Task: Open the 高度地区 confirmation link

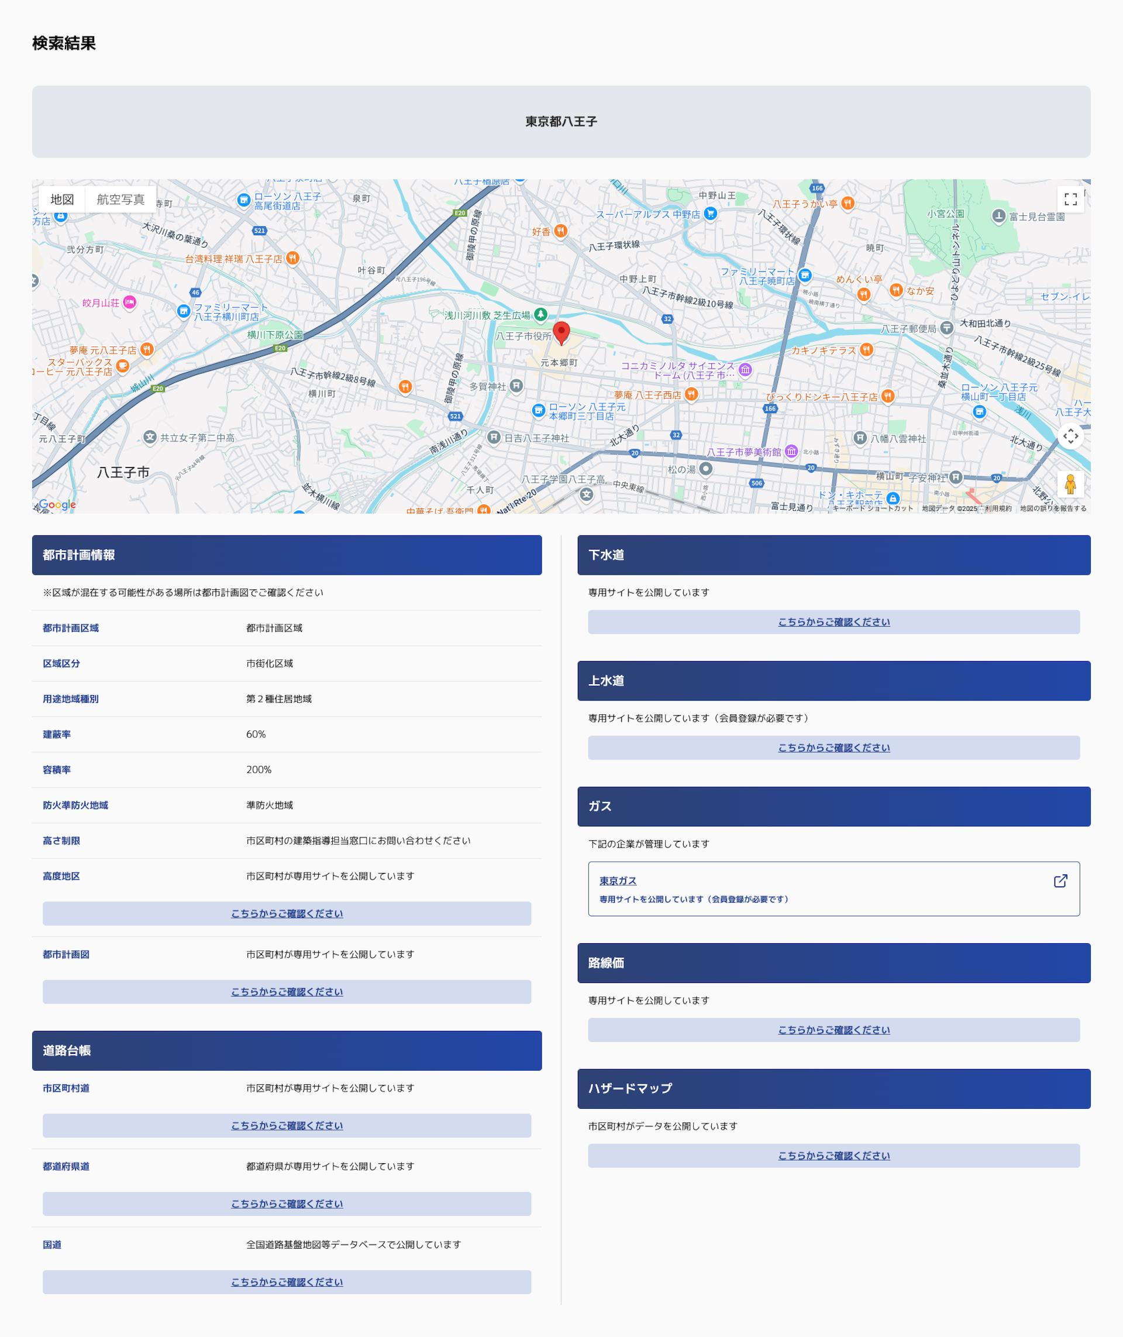Action: (287, 913)
